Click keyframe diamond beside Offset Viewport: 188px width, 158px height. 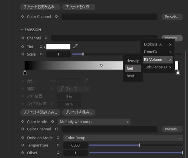click(x=22, y=153)
